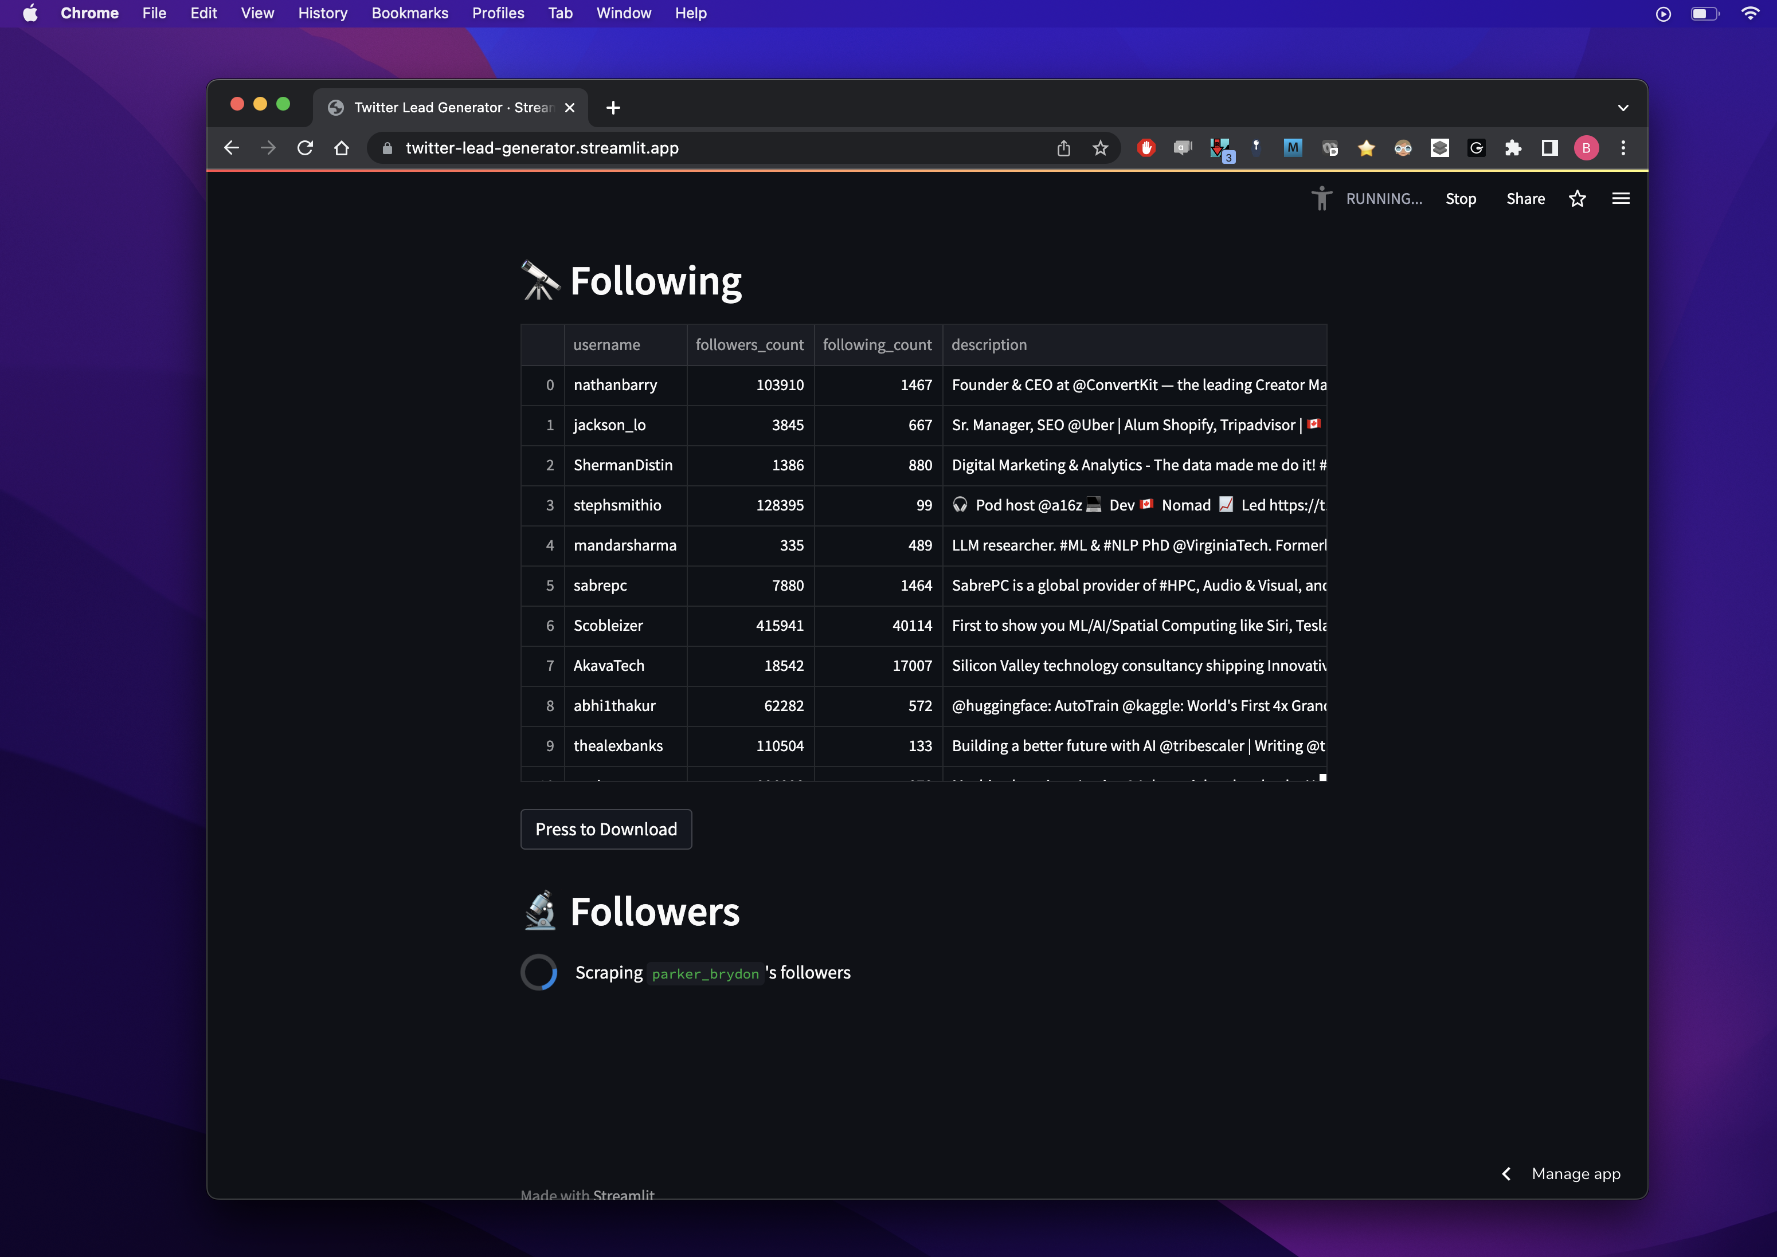1777x1257 pixels.
Task: Toggle the Chrome side panel icon
Action: [1549, 148]
